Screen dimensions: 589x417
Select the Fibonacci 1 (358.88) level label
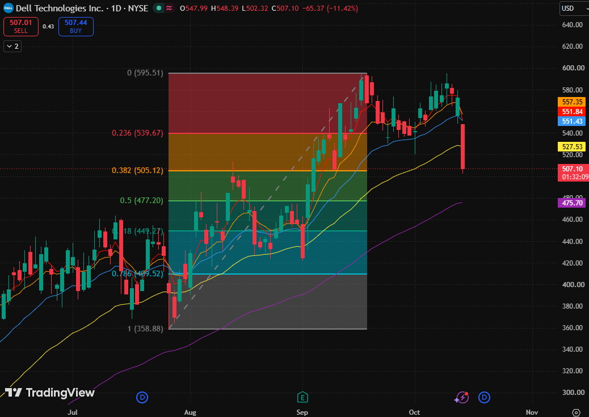pyautogui.click(x=145, y=328)
